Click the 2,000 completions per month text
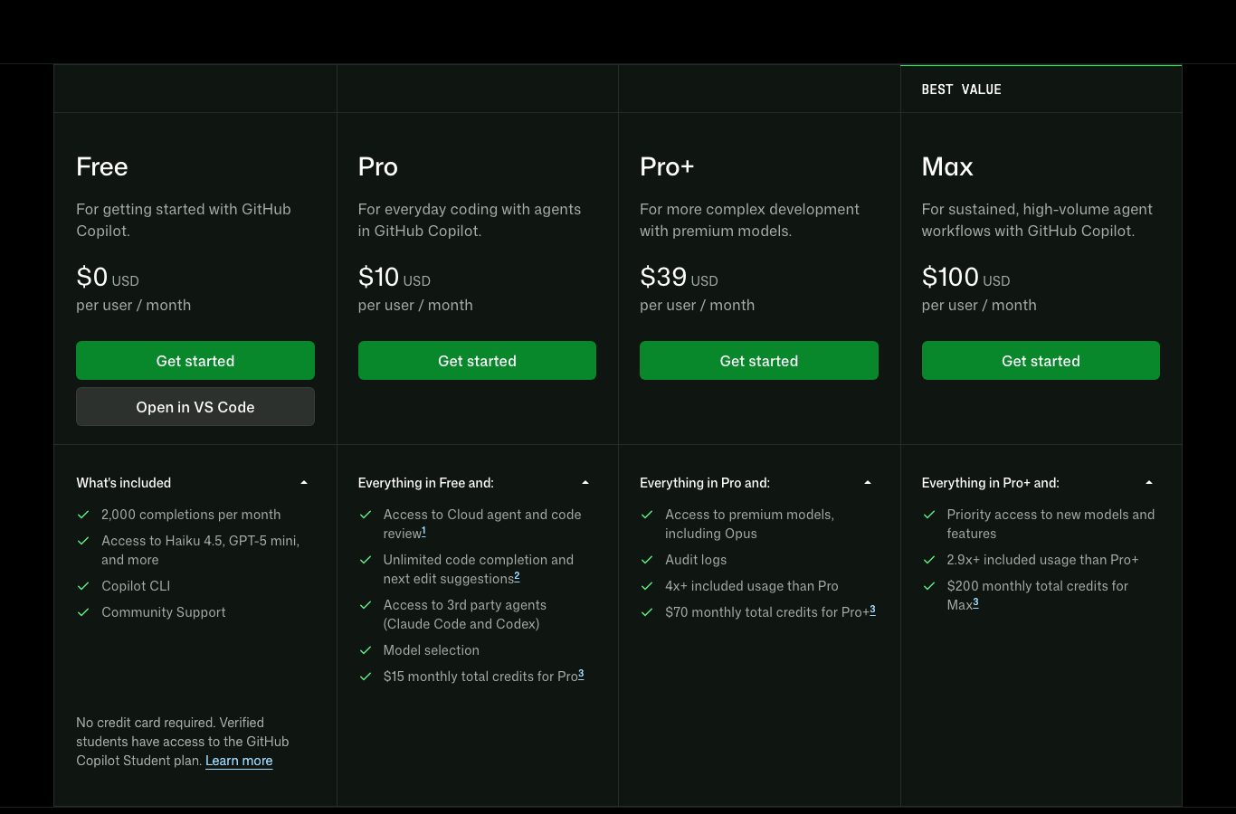 tap(191, 515)
